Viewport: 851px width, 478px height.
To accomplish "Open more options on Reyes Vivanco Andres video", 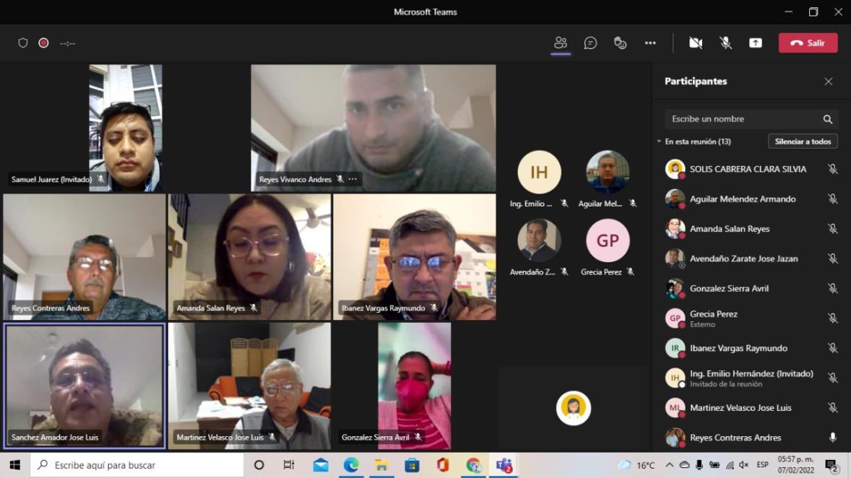I will (353, 179).
